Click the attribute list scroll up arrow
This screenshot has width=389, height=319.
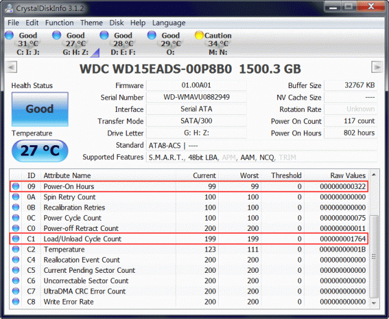tap(374, 175)
